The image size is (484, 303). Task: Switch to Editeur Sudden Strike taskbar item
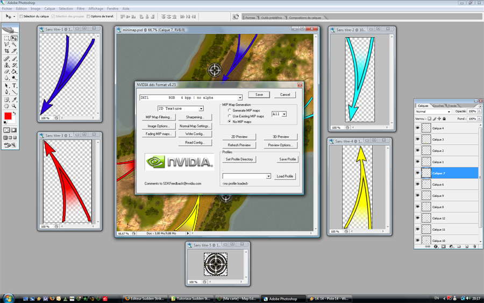[x=145, y=299]
